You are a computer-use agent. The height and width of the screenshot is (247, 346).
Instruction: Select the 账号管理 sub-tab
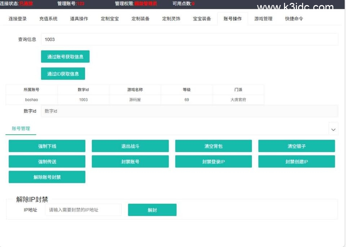[21, 129]
